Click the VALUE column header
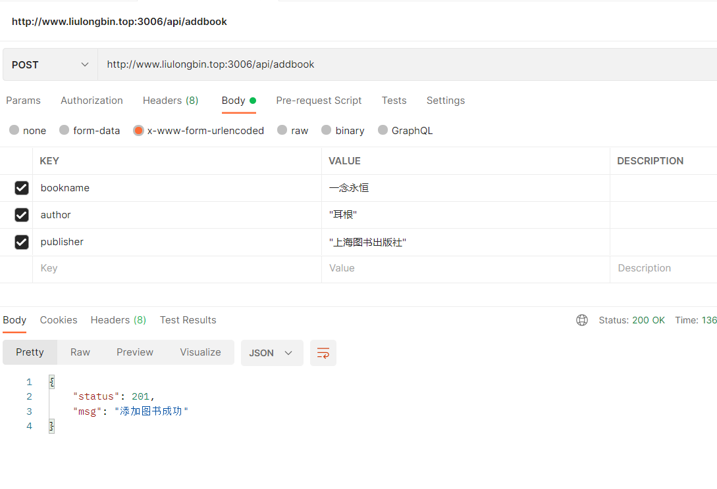717x489 pixels. (344, 161)
